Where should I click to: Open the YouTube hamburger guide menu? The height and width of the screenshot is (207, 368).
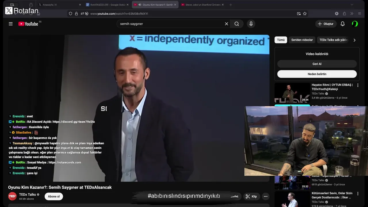11,24
